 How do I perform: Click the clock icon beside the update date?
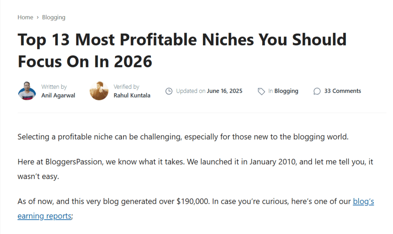169,91
